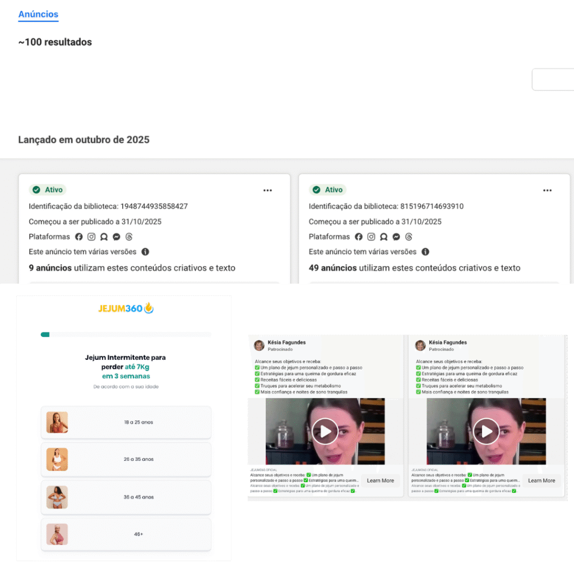
Task: Switch to the Anúncios tab
Action: point(38,15)
